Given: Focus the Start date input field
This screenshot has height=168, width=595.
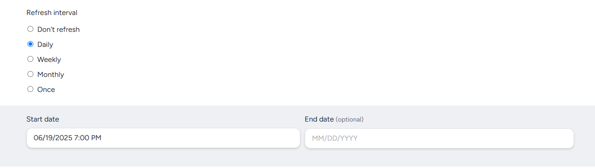Looking at the screenshot, I should coord(163,138).
